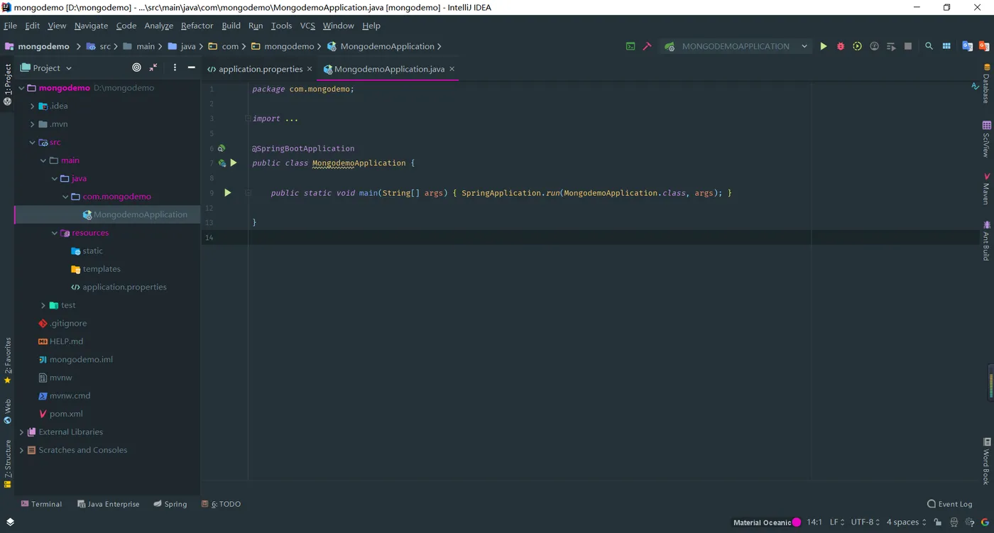
Task: Toggle read-only lock icon in status bar
Action: (938, 522)
